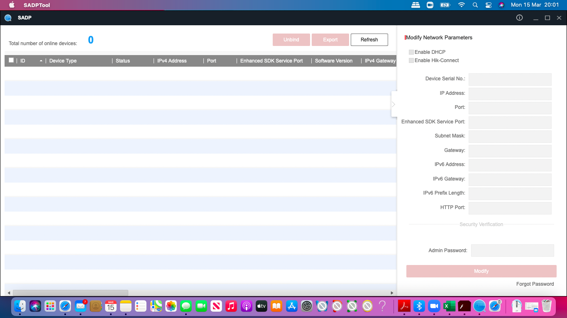Enable the DHCP checkbox
567x318 pixels.
pyautogui.click(x=411, y=52)
